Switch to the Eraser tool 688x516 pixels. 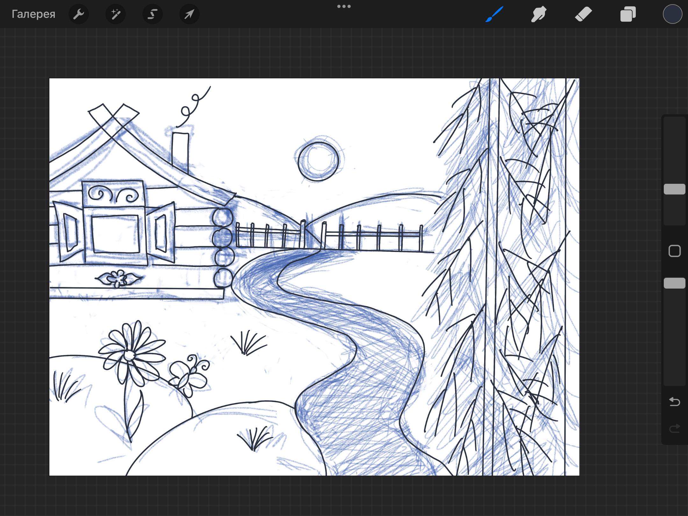point(583,14)
